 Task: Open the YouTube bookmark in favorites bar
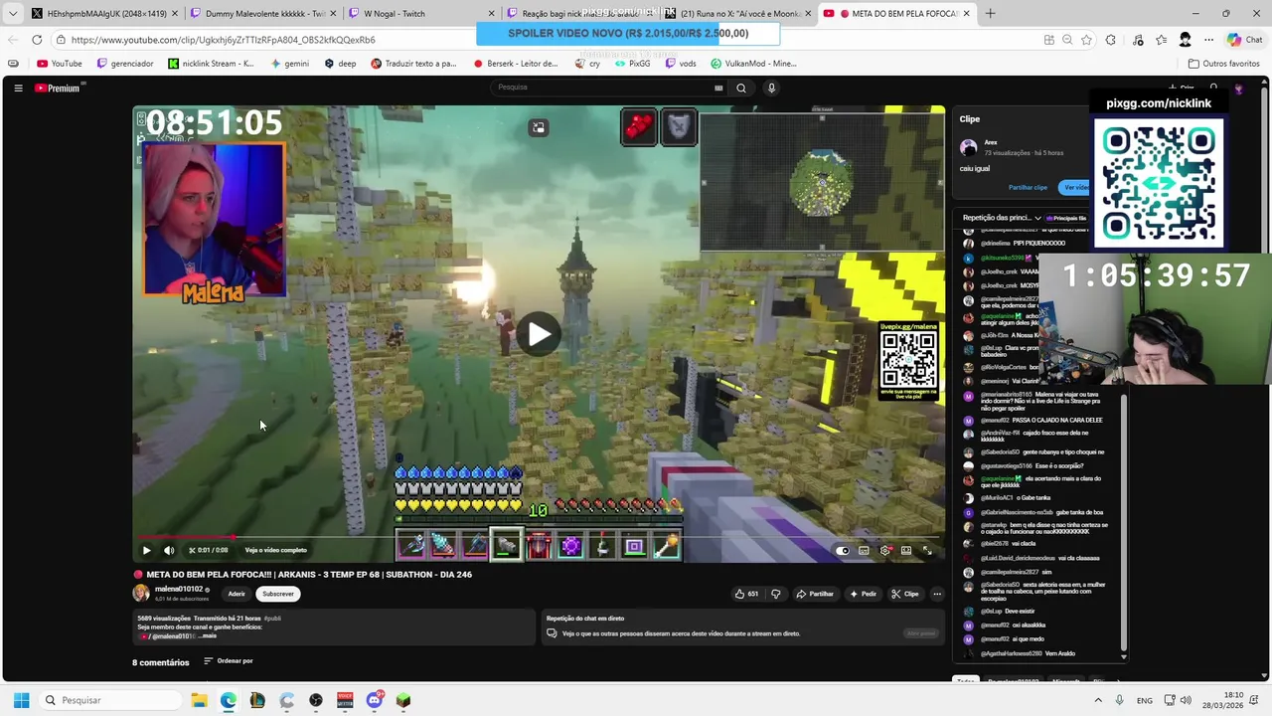click(60, 64)
